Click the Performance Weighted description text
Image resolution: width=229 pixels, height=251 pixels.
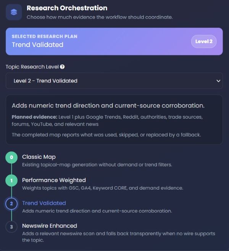pyautogui.click(x=103, y=188)
